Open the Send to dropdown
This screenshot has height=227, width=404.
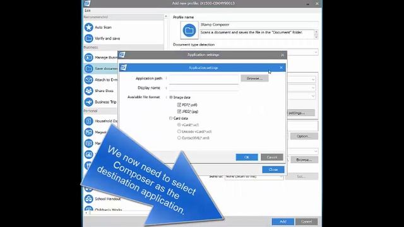pyautogui.click(x=254, y=177)
